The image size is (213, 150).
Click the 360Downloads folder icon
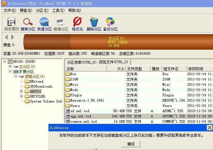coord(27,86)
